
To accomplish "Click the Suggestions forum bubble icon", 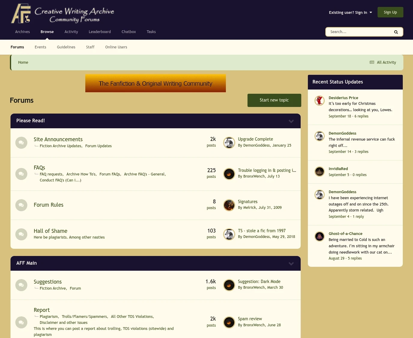I will [x=21, y=285].
